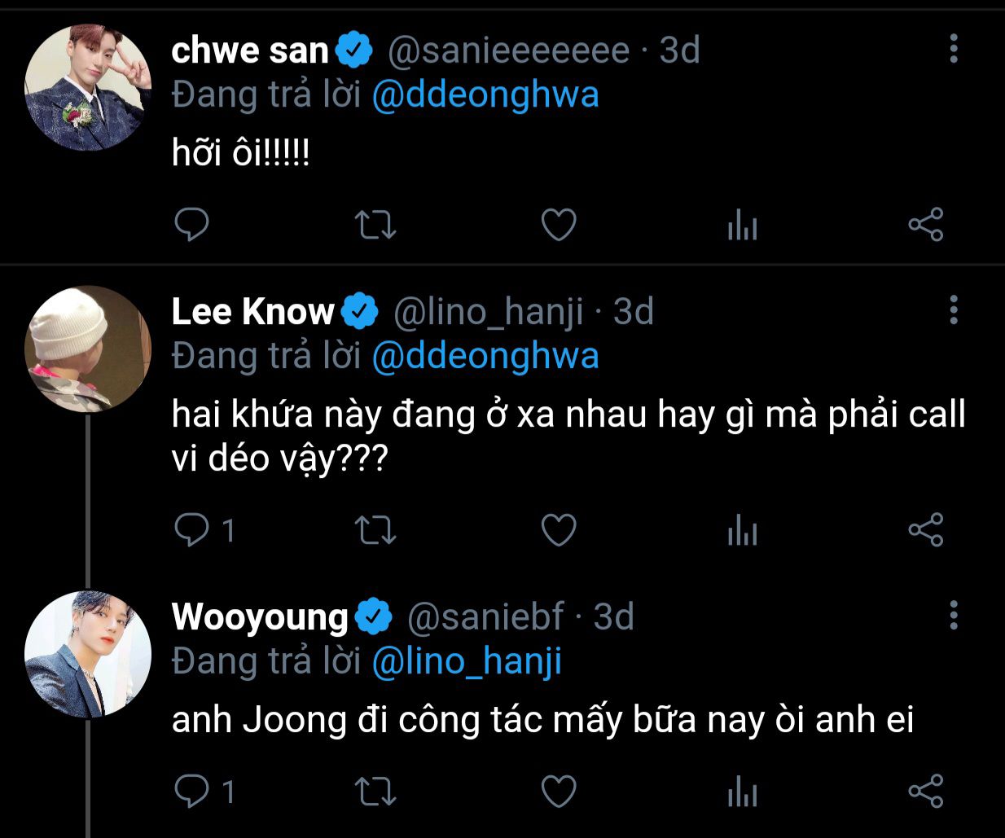View analytics for Wooyoung's tweet
The width and height of the screenshot is (1005, 838).
[742, 791]
